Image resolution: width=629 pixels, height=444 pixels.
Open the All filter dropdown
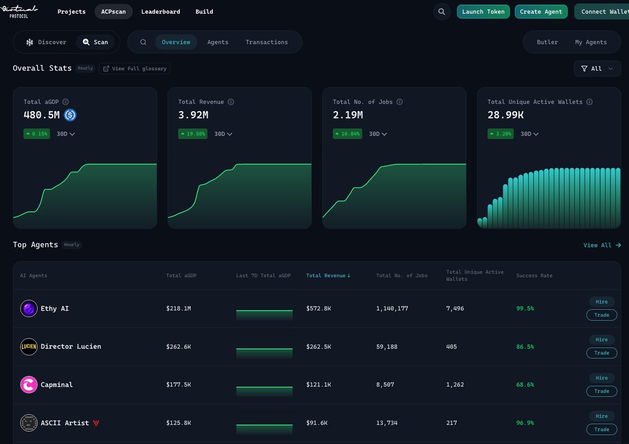tap(598, 69)
